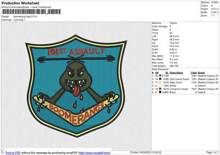Click the barcode at the worksheet top
Image resolution: width=220 pixels, height=155 pixels.
tap(31, 12)
